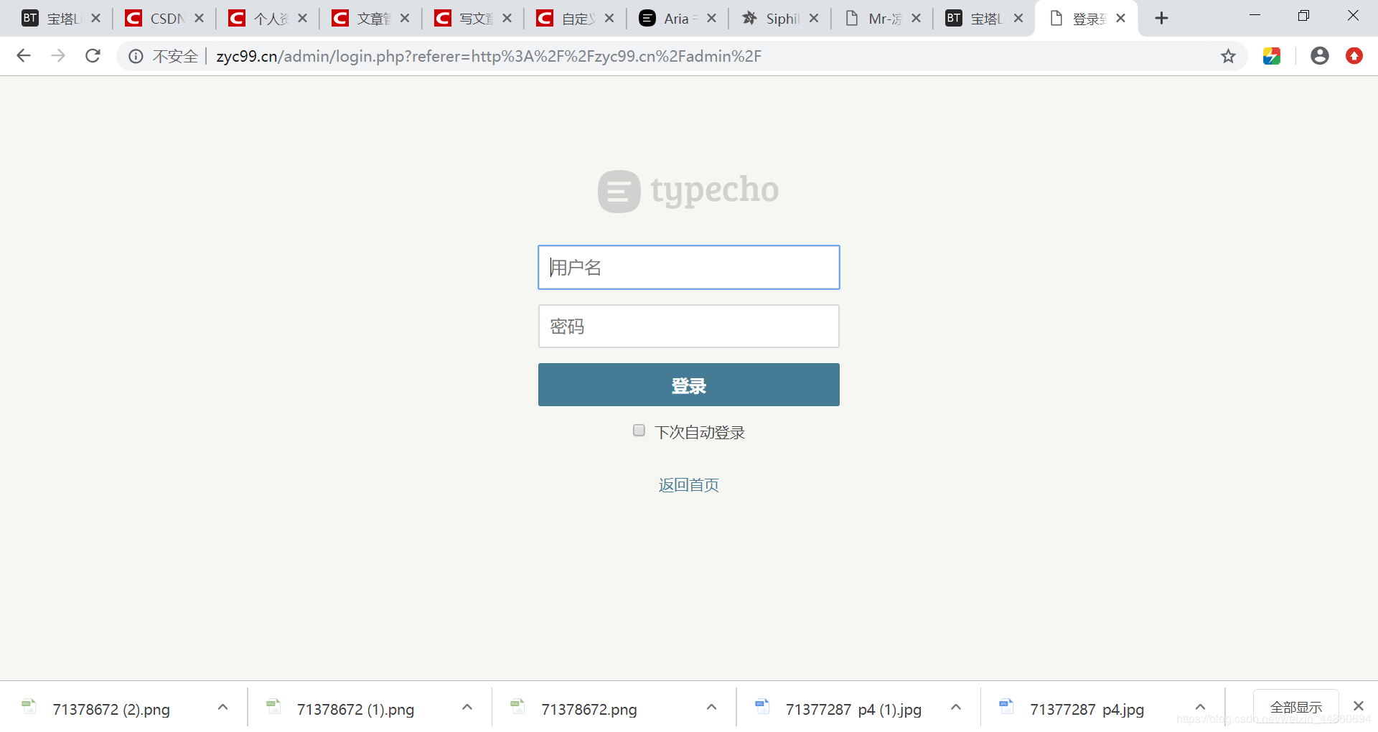Click the 不安全 warning text

click(175, 56)
